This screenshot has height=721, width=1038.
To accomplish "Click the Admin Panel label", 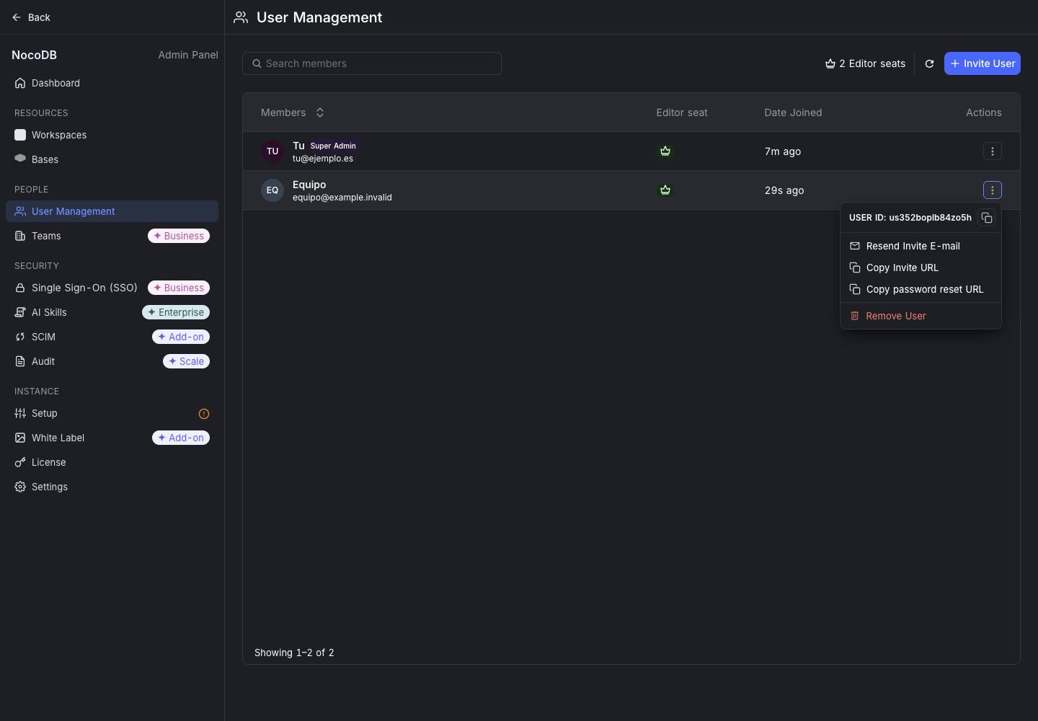I will pyautogui.click(x=188, y=55).
